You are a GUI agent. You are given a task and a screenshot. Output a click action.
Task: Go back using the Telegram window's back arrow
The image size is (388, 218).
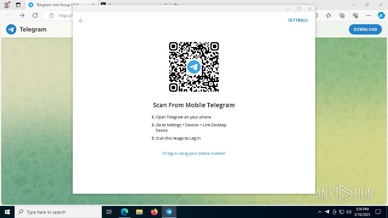click(x=81, y=21)
